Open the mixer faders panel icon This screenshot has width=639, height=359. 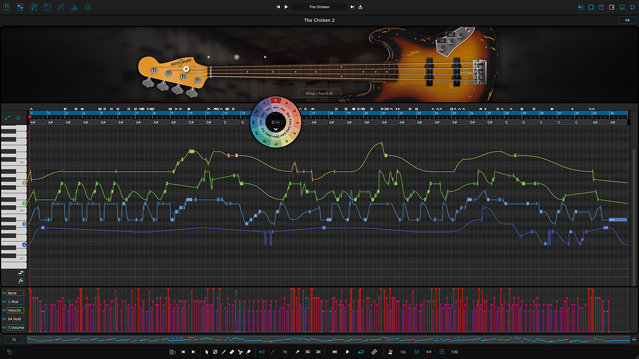tap(61, 7)
